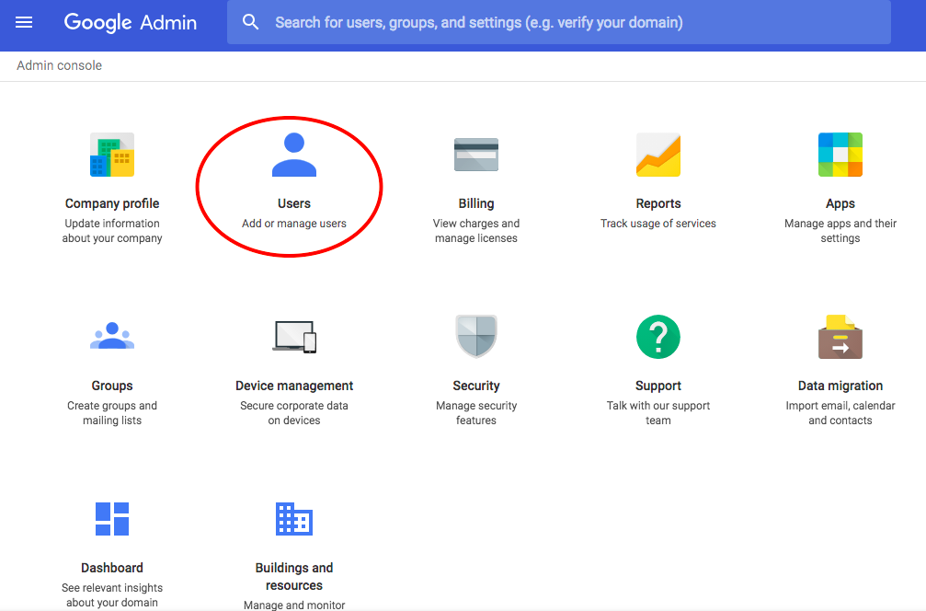Screen dimensions: 926x611
Task: Click the Device management laptop icon
Action: tap(294, 337)
